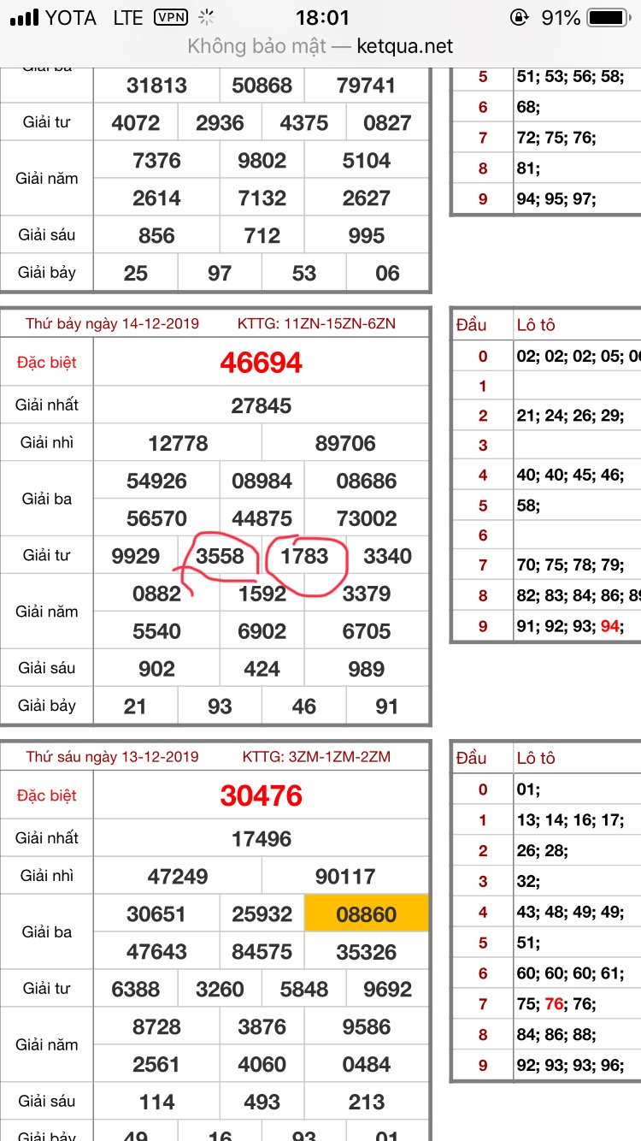Tap the Giải nhì number 89706

[x=345, y=443]
